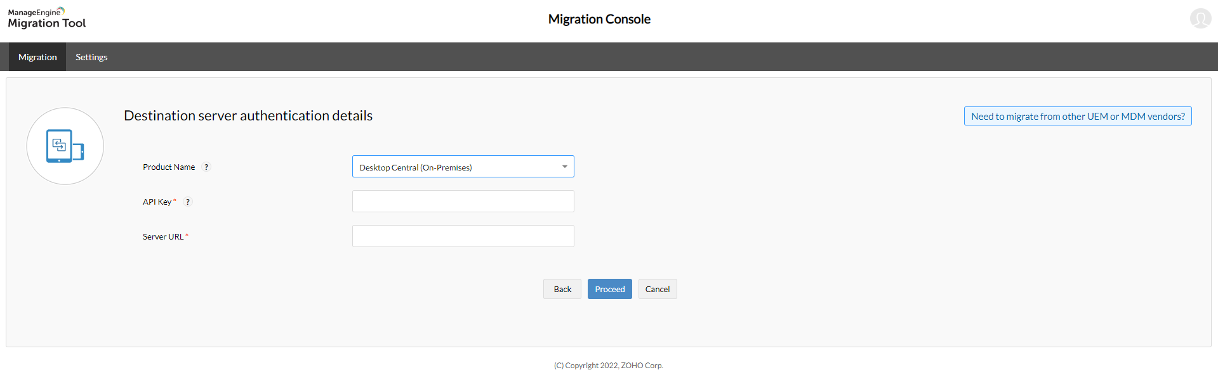This screenshot has height=384, width=1218.
Task: Click the device migration illustration icon
Action: (65, 146)
